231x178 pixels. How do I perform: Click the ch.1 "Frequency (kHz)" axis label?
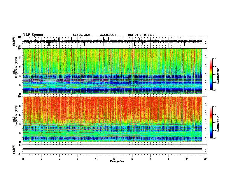(16, 67)
